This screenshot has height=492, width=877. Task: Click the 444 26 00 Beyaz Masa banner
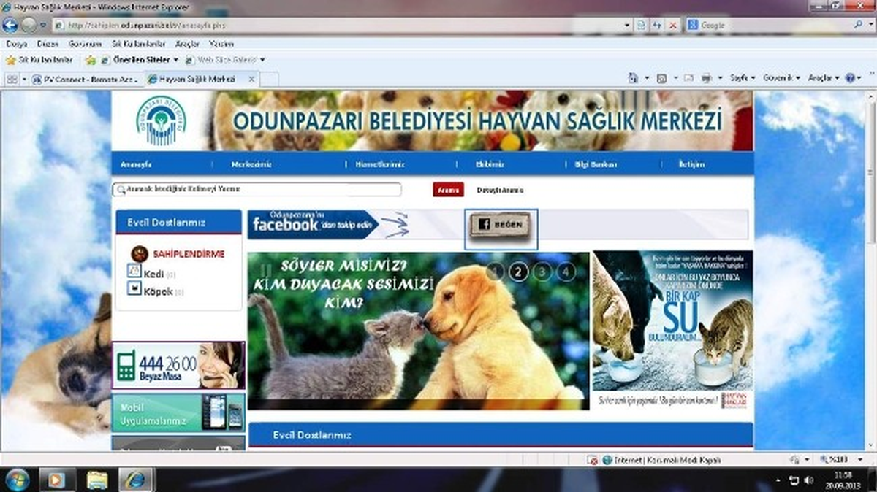178,365
